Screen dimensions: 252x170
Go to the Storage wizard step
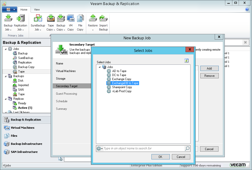click(x=60, y=79)
